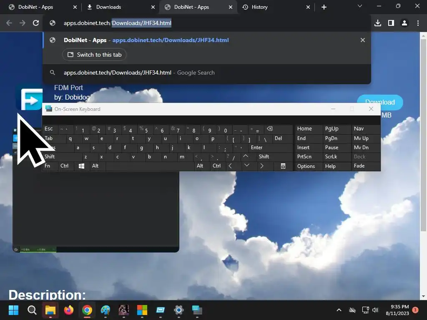Tap the Del key
427x320 pixels.
tap(282, 138)
